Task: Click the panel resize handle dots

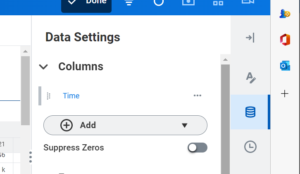Action: coord(31,157)
